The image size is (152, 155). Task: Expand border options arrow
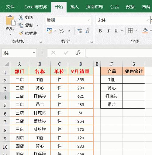(136, 31)
